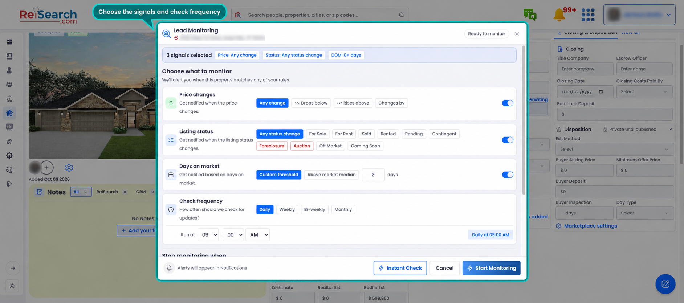
Task: Select the Foreclosure status chip
Action: (x=272, y=146)
